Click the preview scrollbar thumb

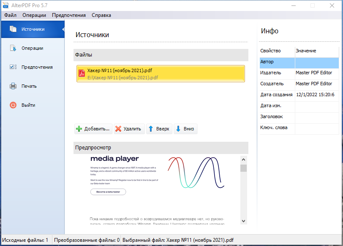[243, 168]
